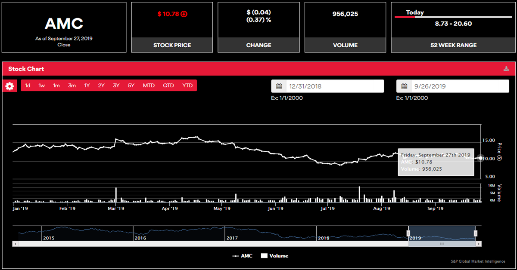
Task: Select the 1m time range
Action: [x=56, y=86]
